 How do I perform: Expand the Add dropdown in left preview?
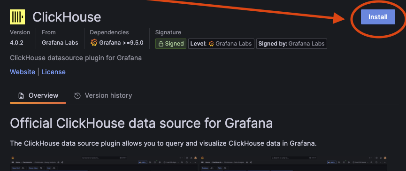(143, 163)
